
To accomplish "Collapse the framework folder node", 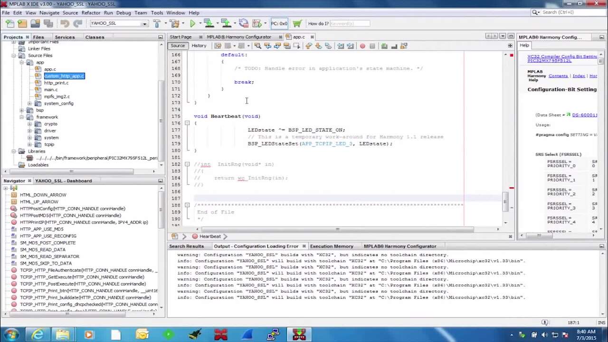I will pos(22,117).
